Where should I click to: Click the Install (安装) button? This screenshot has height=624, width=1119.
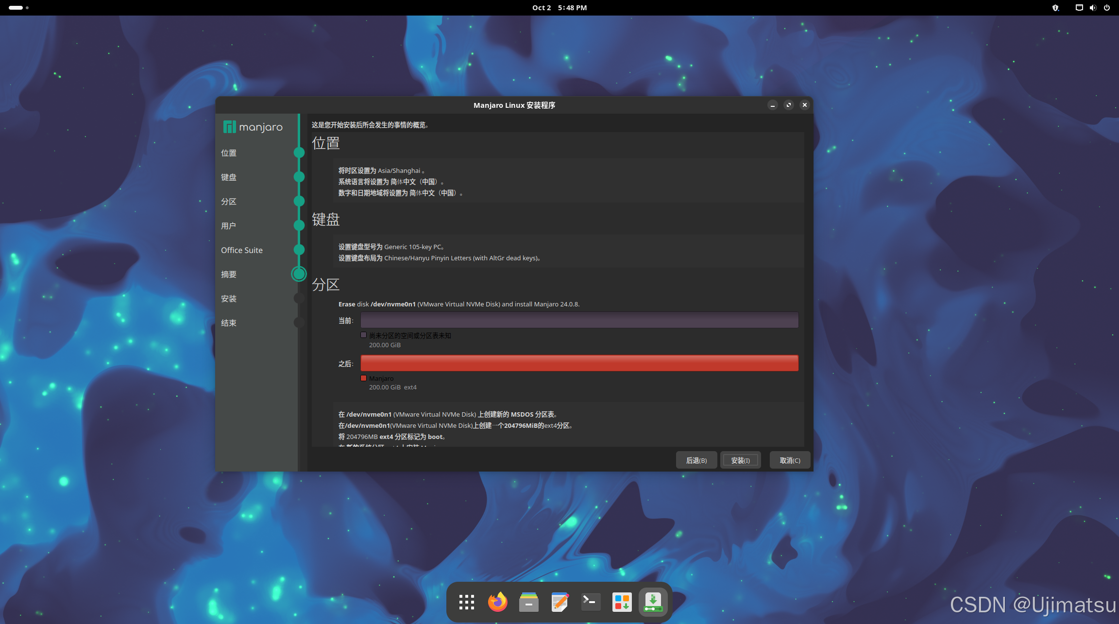click(x=740, y=460)
